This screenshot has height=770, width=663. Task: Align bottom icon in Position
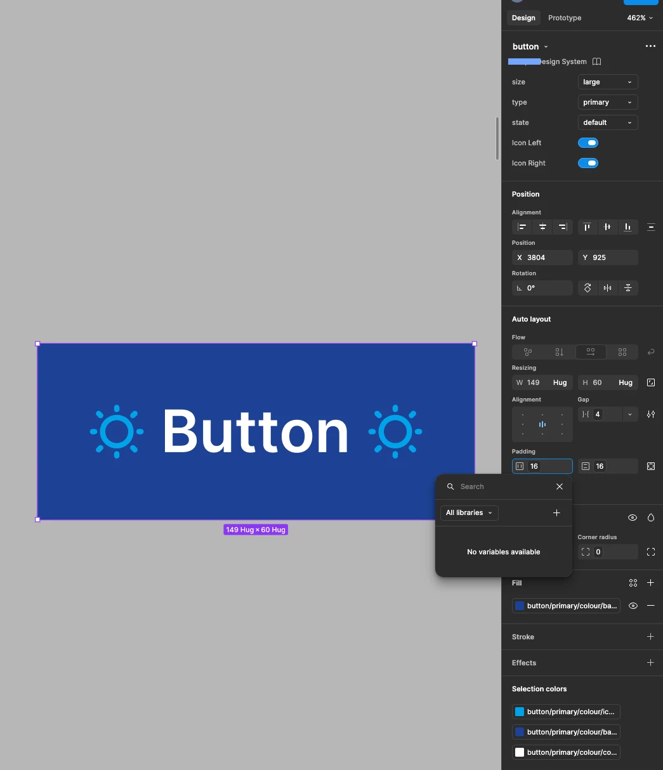628,227
